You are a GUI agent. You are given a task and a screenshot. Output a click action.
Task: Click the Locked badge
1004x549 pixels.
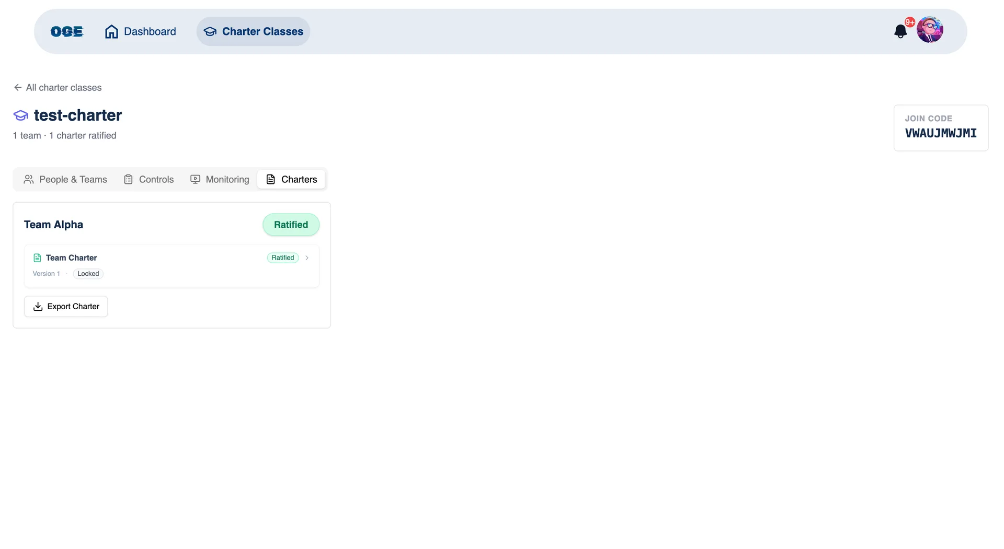tap(88, 274)
